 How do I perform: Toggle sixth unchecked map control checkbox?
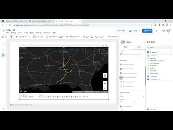(x=121, y=86)
